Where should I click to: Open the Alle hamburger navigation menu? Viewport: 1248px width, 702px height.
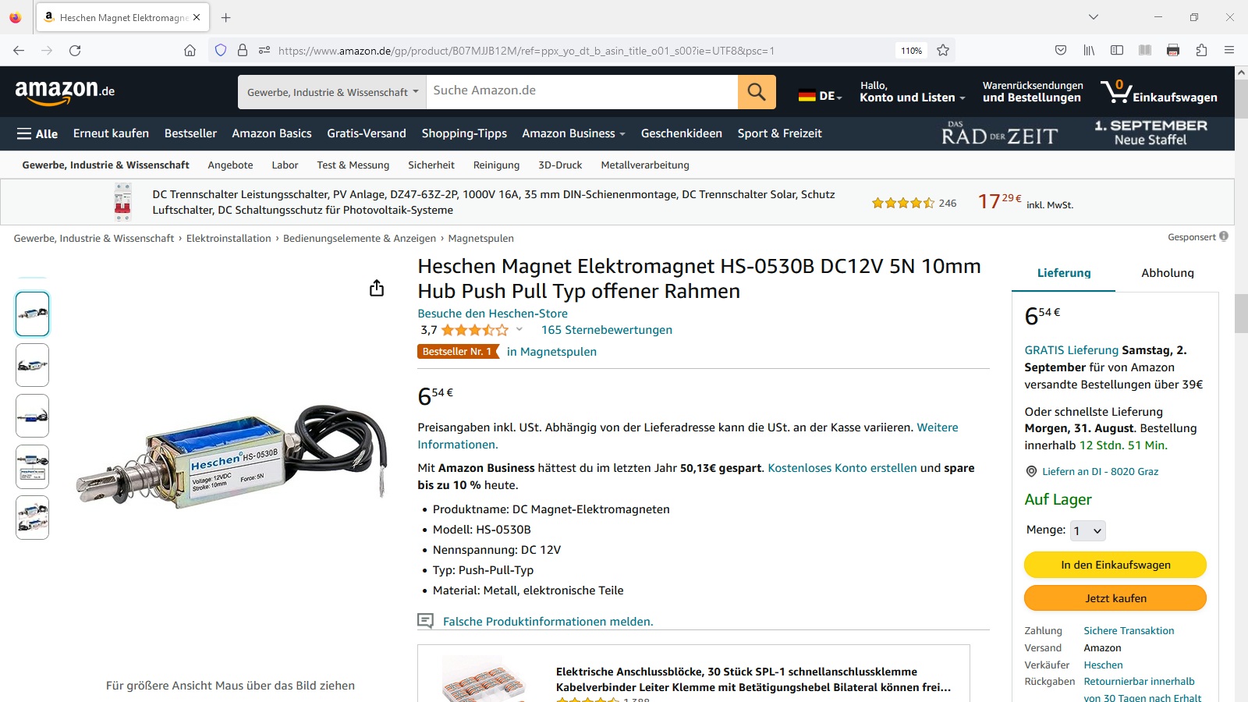(37, 133)
